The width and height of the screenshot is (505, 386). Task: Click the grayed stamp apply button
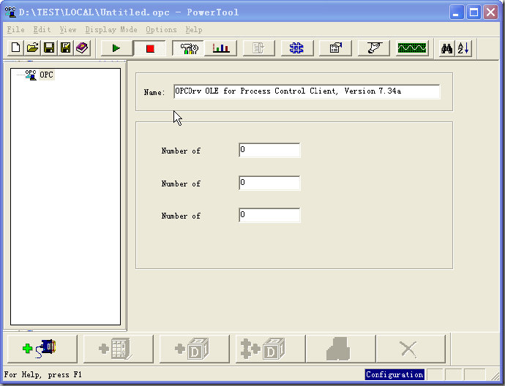[x=340, y=349]
